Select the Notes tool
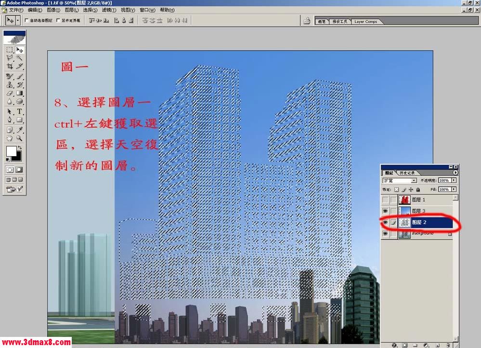 pos(10,130)
